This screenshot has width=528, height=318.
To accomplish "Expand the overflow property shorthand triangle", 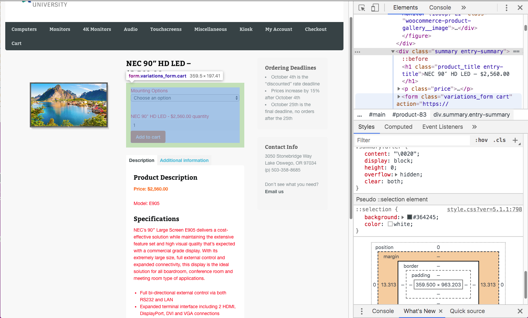I will tap(396, 175).
